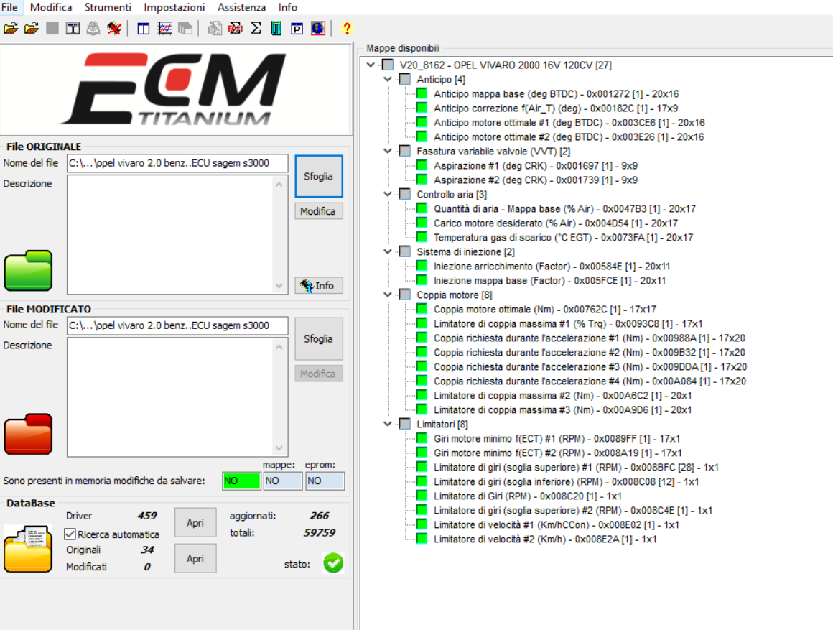Click the blue 'P' window toolbar icon
This screenshot has height=630, width=833.
point(297,28)
